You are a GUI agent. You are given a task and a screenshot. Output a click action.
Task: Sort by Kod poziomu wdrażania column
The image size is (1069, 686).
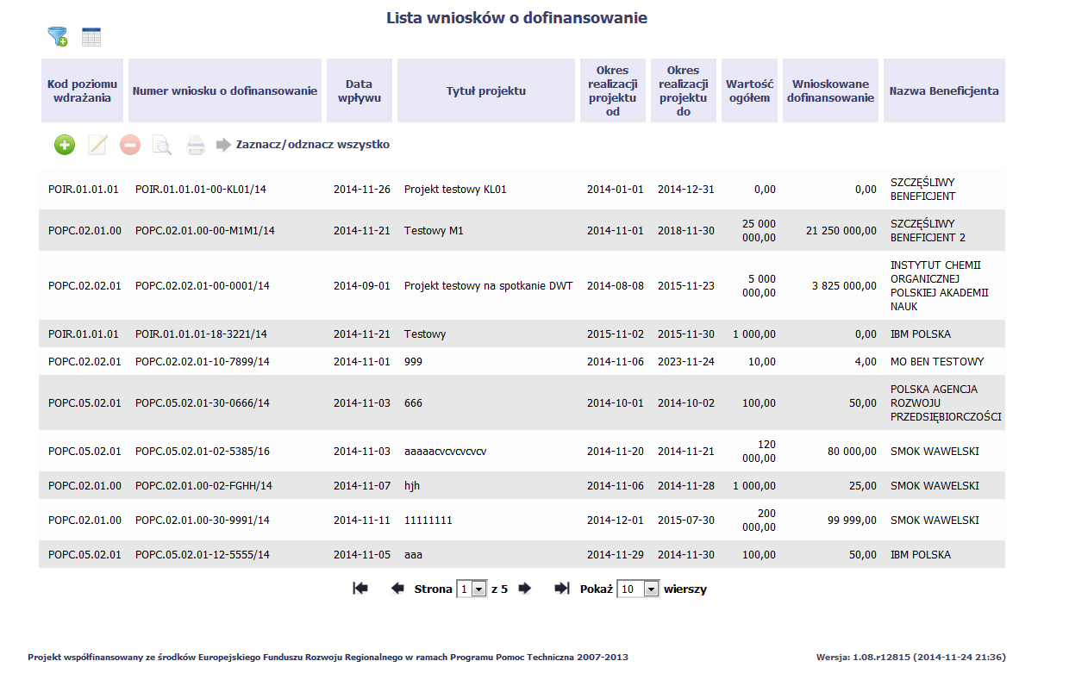(x=80, y=90)
